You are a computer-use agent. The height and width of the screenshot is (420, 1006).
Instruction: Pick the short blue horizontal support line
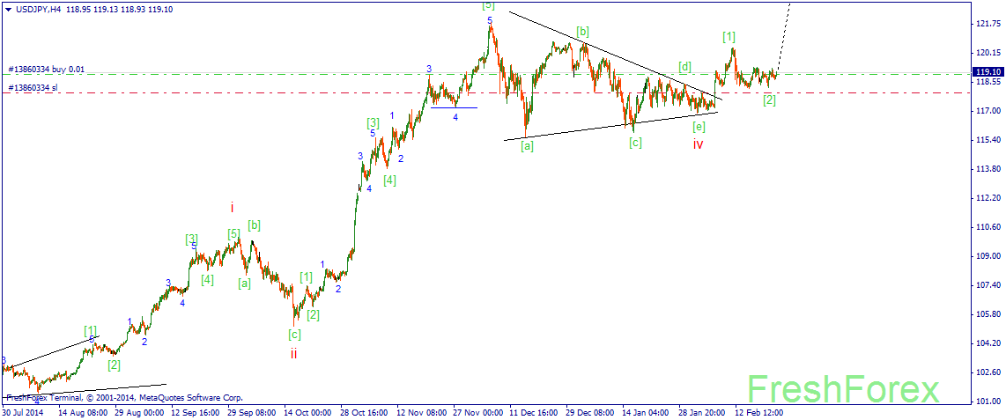pyautogui.click(x=454, y=107)
